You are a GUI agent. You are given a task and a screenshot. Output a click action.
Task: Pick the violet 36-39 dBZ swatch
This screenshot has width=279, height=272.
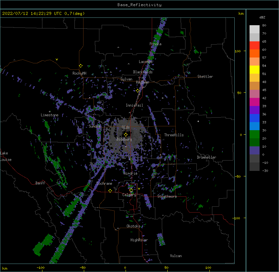click(254, 110)
